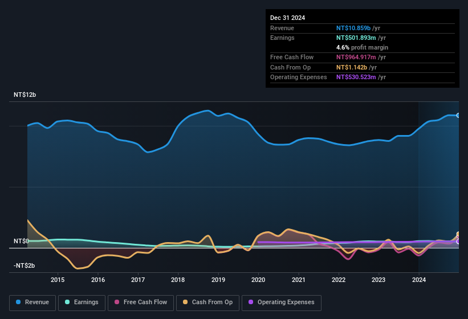Click the Dec 31 2024 tooltip date

coord(287,18)
